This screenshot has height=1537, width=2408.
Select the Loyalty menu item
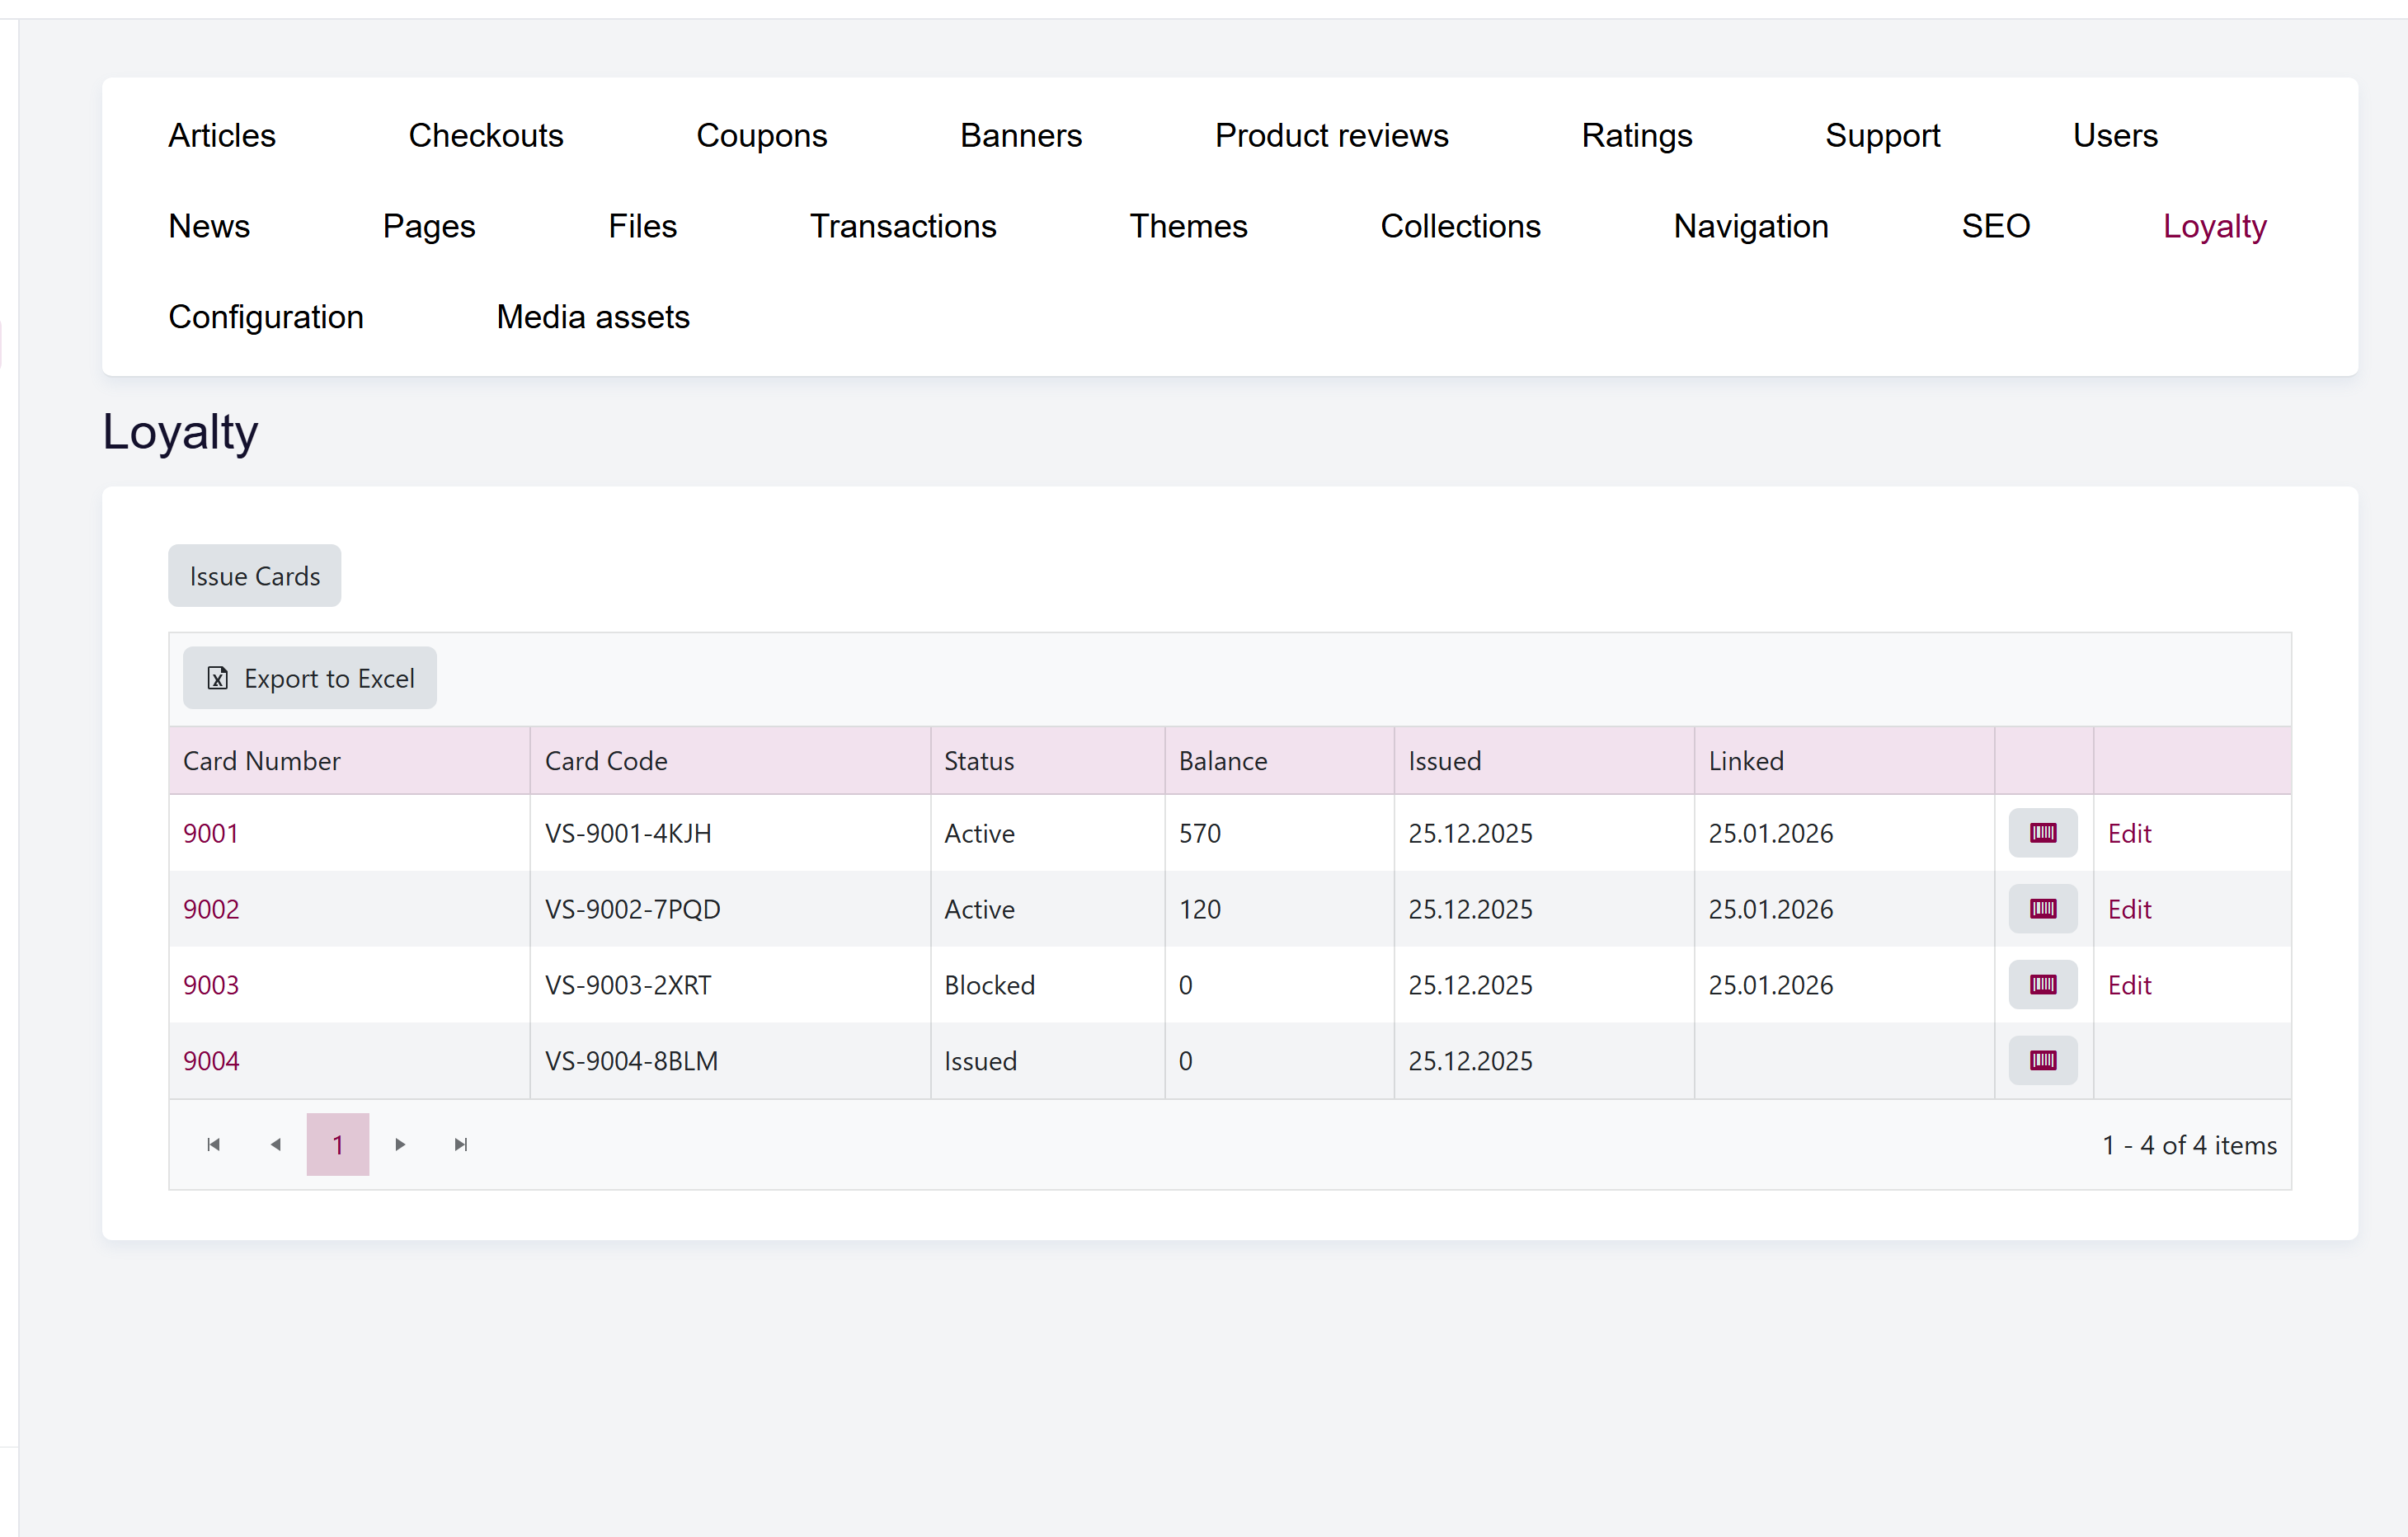(2215, 226)
